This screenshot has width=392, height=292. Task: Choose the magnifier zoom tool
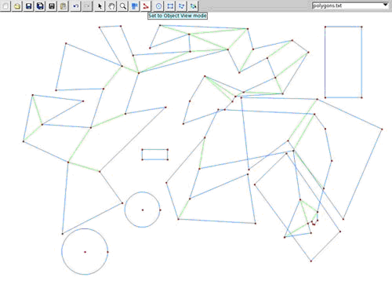[123, 5]
